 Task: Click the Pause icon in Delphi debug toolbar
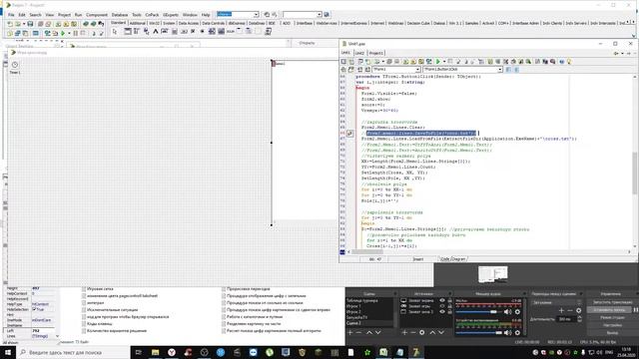click(x=76, y=33)
